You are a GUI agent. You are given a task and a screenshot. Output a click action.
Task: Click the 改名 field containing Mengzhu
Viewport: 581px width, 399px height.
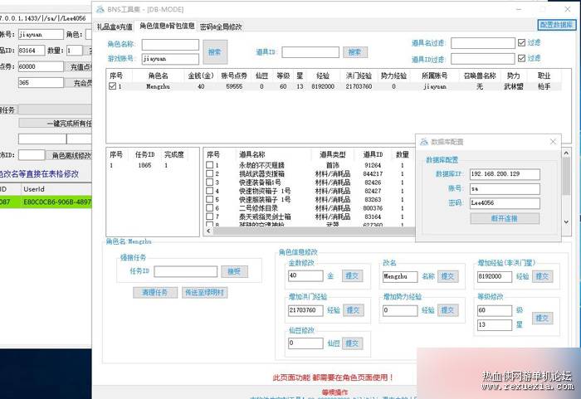tap(400, 276)
